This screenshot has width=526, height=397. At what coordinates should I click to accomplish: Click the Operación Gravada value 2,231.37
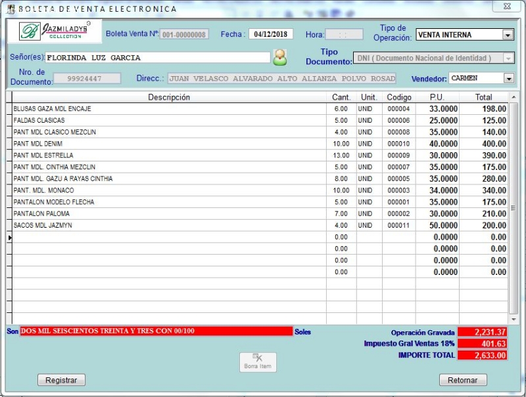[483, 332]
